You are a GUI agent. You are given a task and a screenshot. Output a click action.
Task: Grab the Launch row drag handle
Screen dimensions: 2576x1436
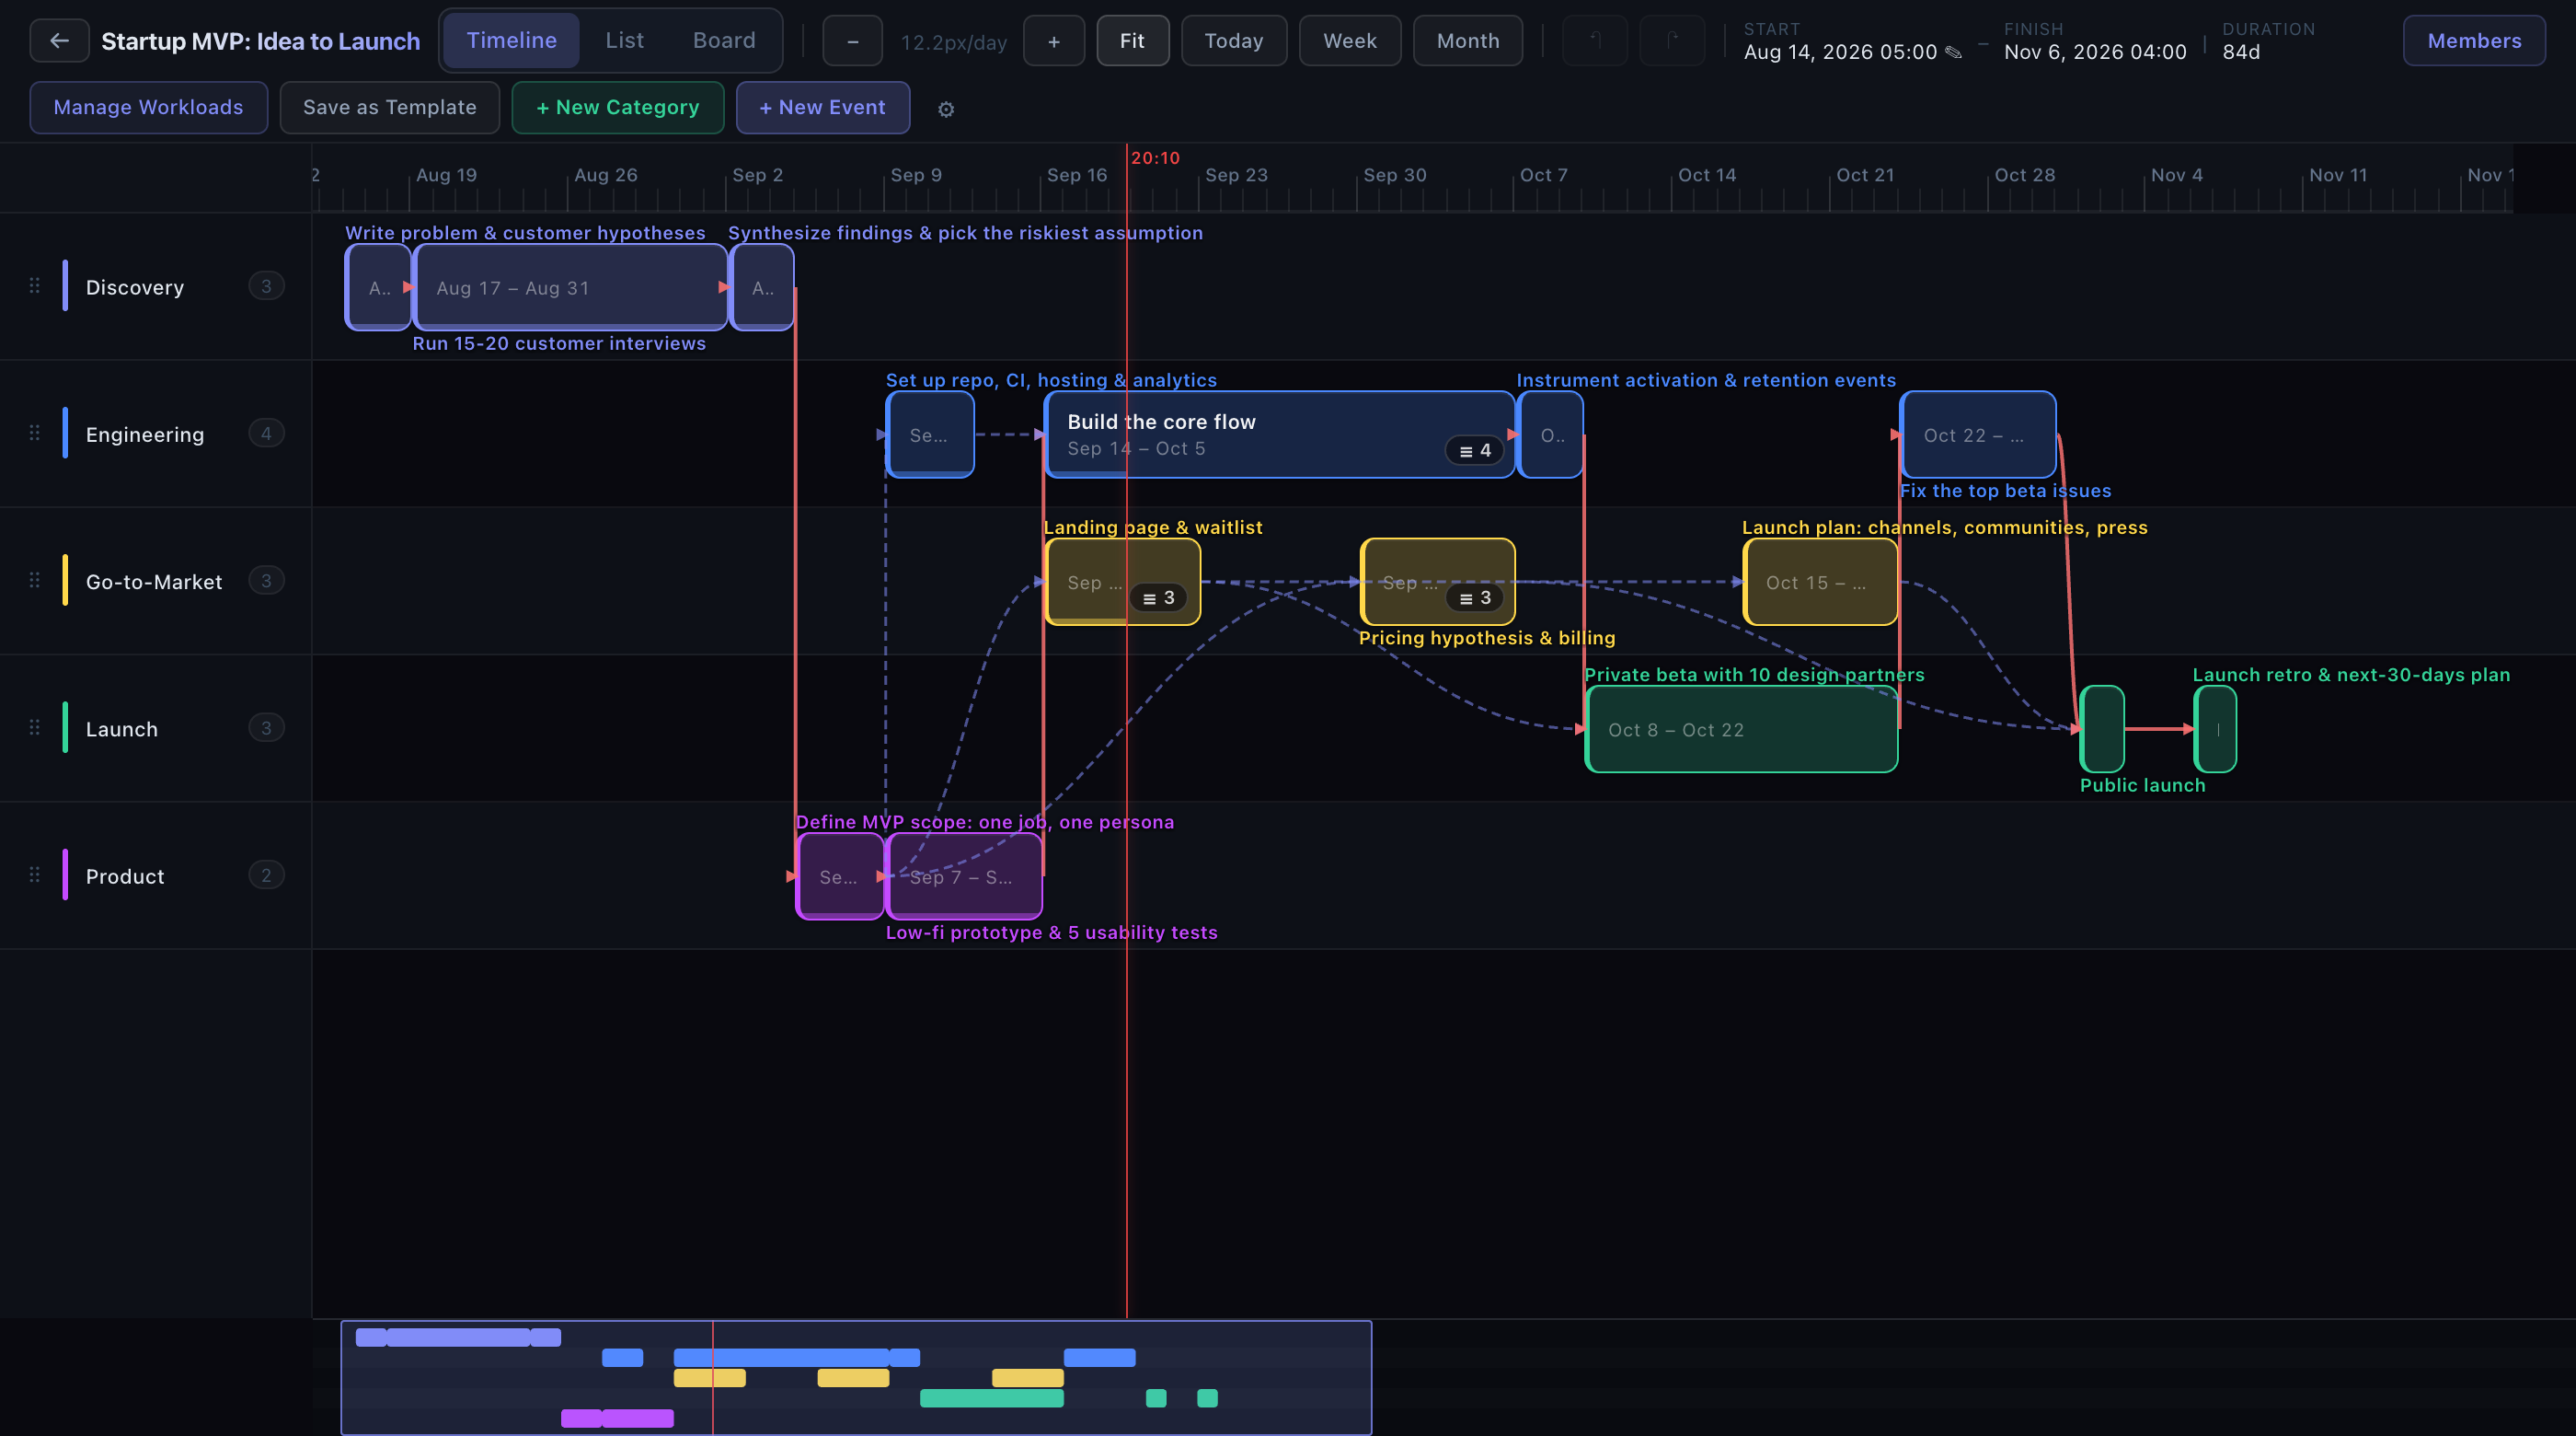click(x=35, y=727)
